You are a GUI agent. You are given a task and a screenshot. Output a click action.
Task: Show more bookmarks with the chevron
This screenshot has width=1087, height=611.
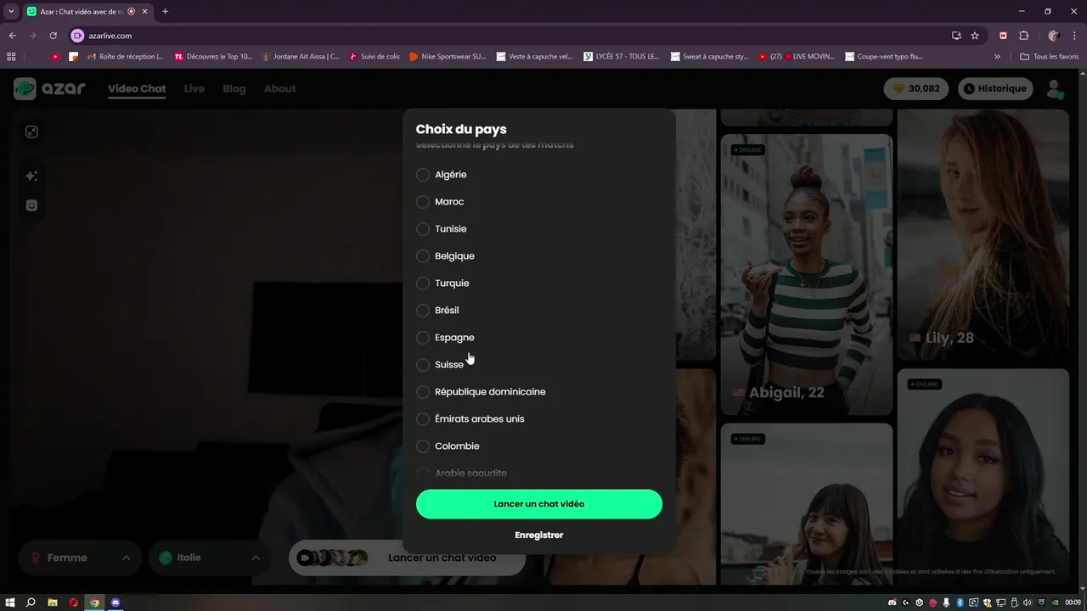997,57
